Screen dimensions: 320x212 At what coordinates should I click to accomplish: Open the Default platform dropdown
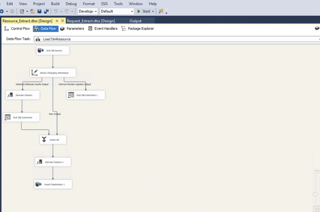(117, 11)
